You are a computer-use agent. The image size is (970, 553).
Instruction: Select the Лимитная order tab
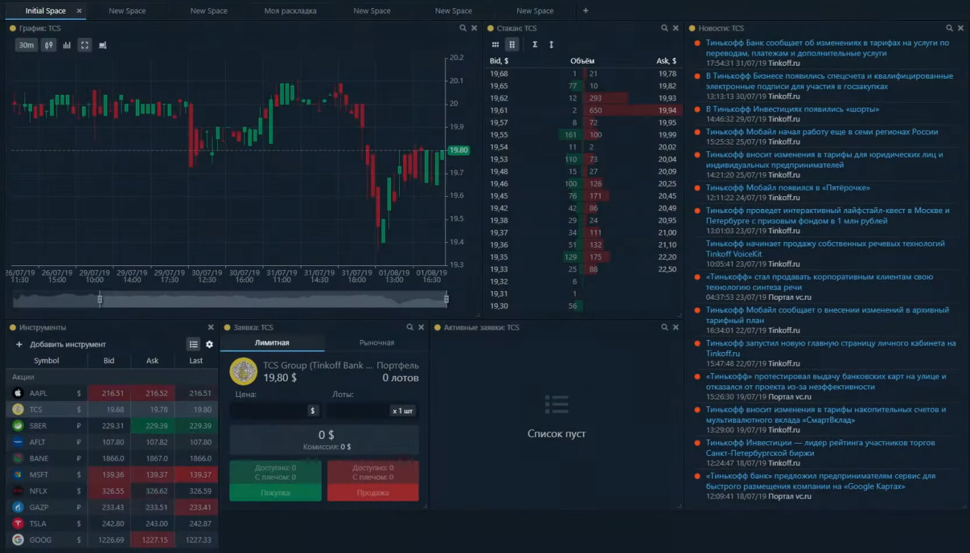coord(272,343)
